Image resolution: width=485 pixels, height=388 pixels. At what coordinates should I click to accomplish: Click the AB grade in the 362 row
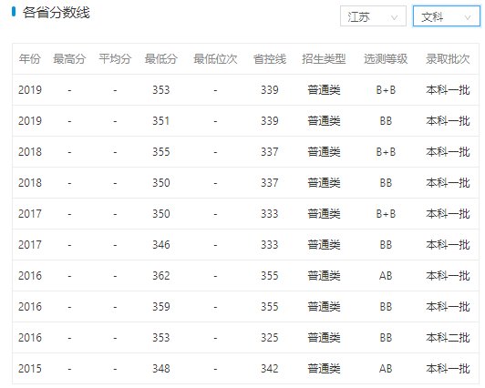tap(386, 276)
